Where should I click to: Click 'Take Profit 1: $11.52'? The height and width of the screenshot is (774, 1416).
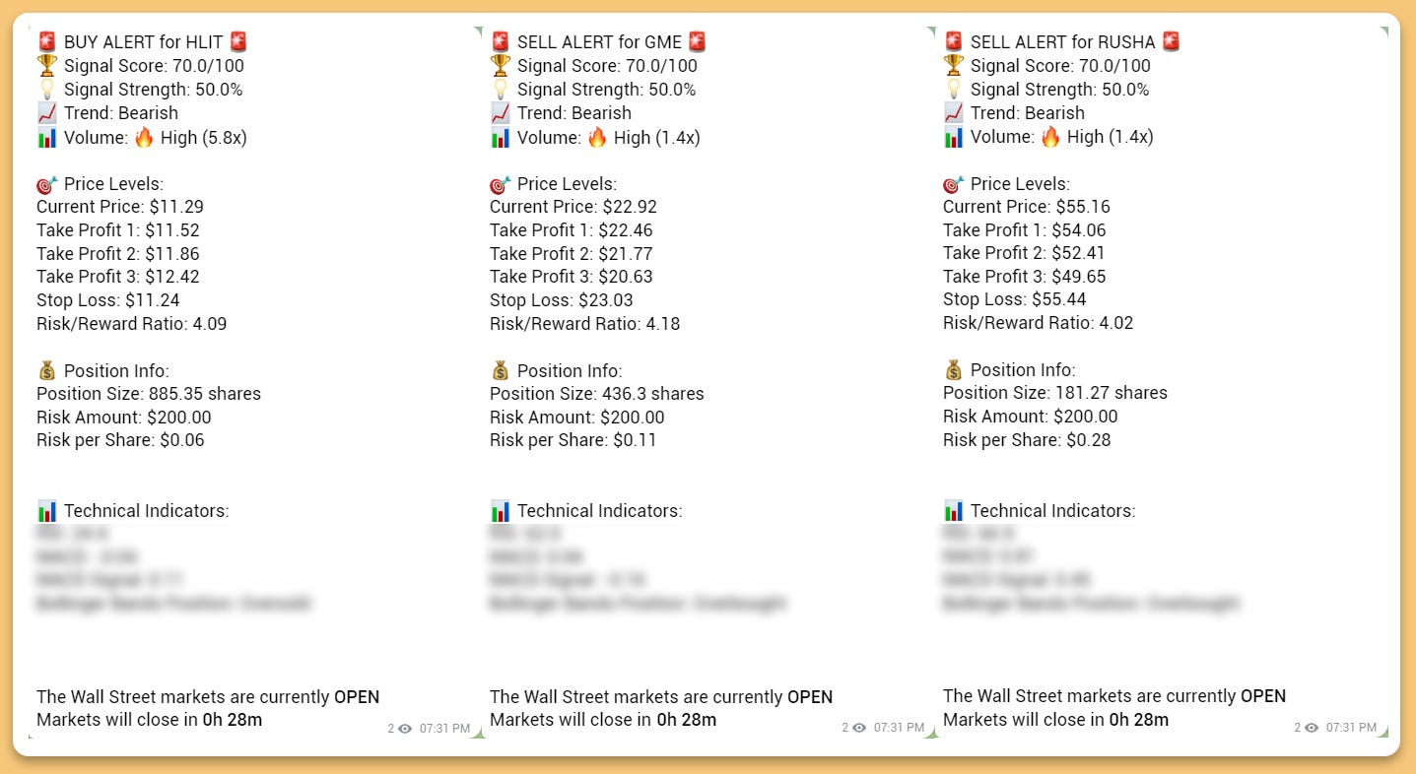click(x=118, y=230)
